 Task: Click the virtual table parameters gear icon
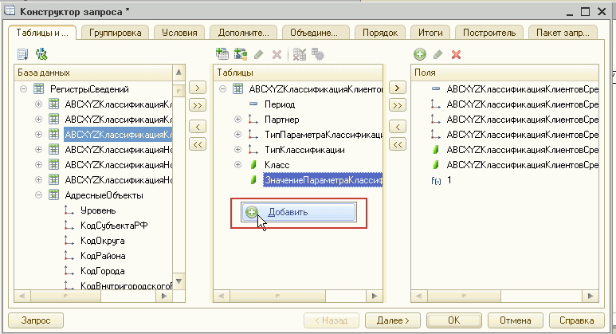tap(317, 54)
